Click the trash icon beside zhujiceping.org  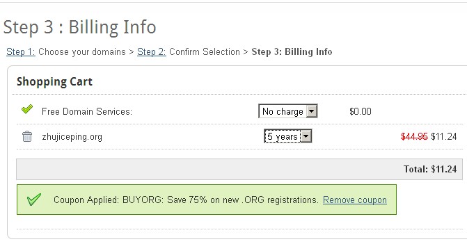(27, 136)
